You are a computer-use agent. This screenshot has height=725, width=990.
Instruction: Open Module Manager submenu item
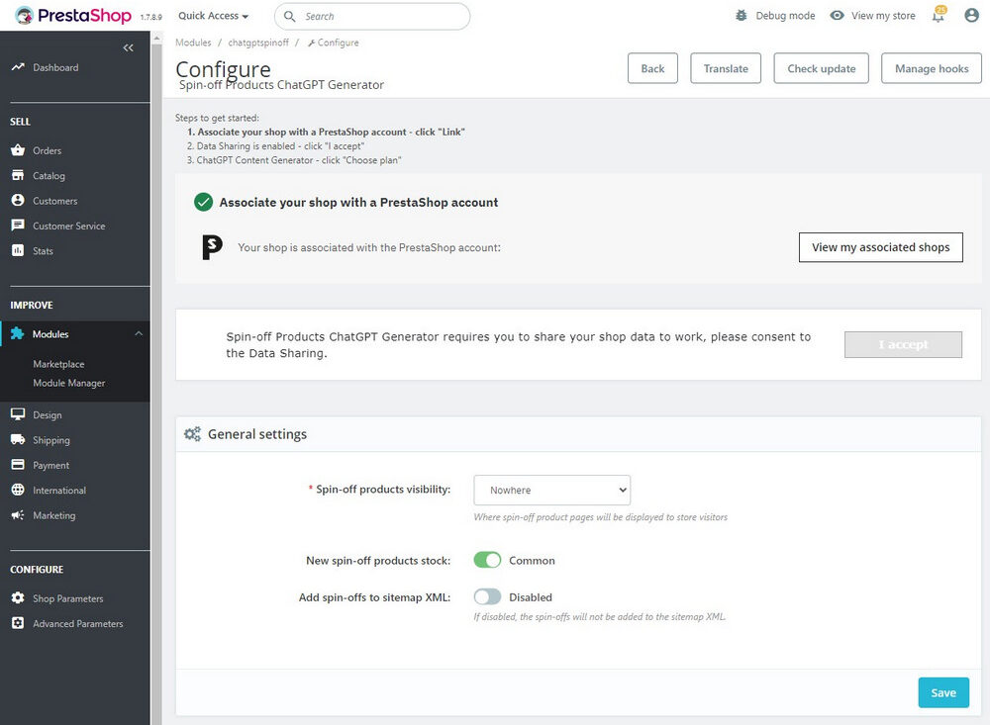(x=69, y=383)
